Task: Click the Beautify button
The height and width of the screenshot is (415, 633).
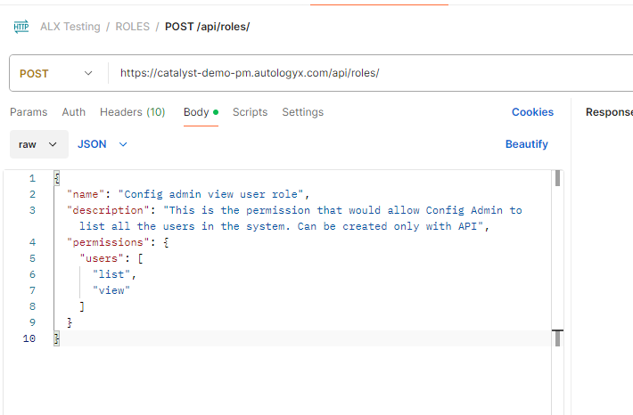Action: (x=526, y=144)
